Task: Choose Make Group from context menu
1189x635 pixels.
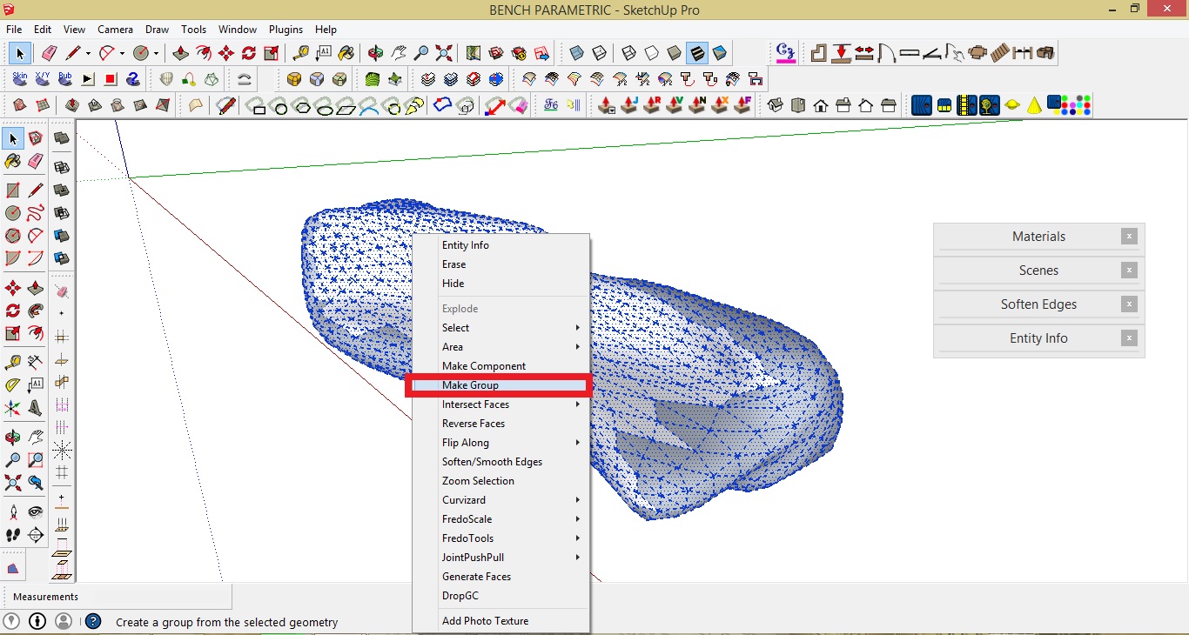Action: click(x=470, y=384)
